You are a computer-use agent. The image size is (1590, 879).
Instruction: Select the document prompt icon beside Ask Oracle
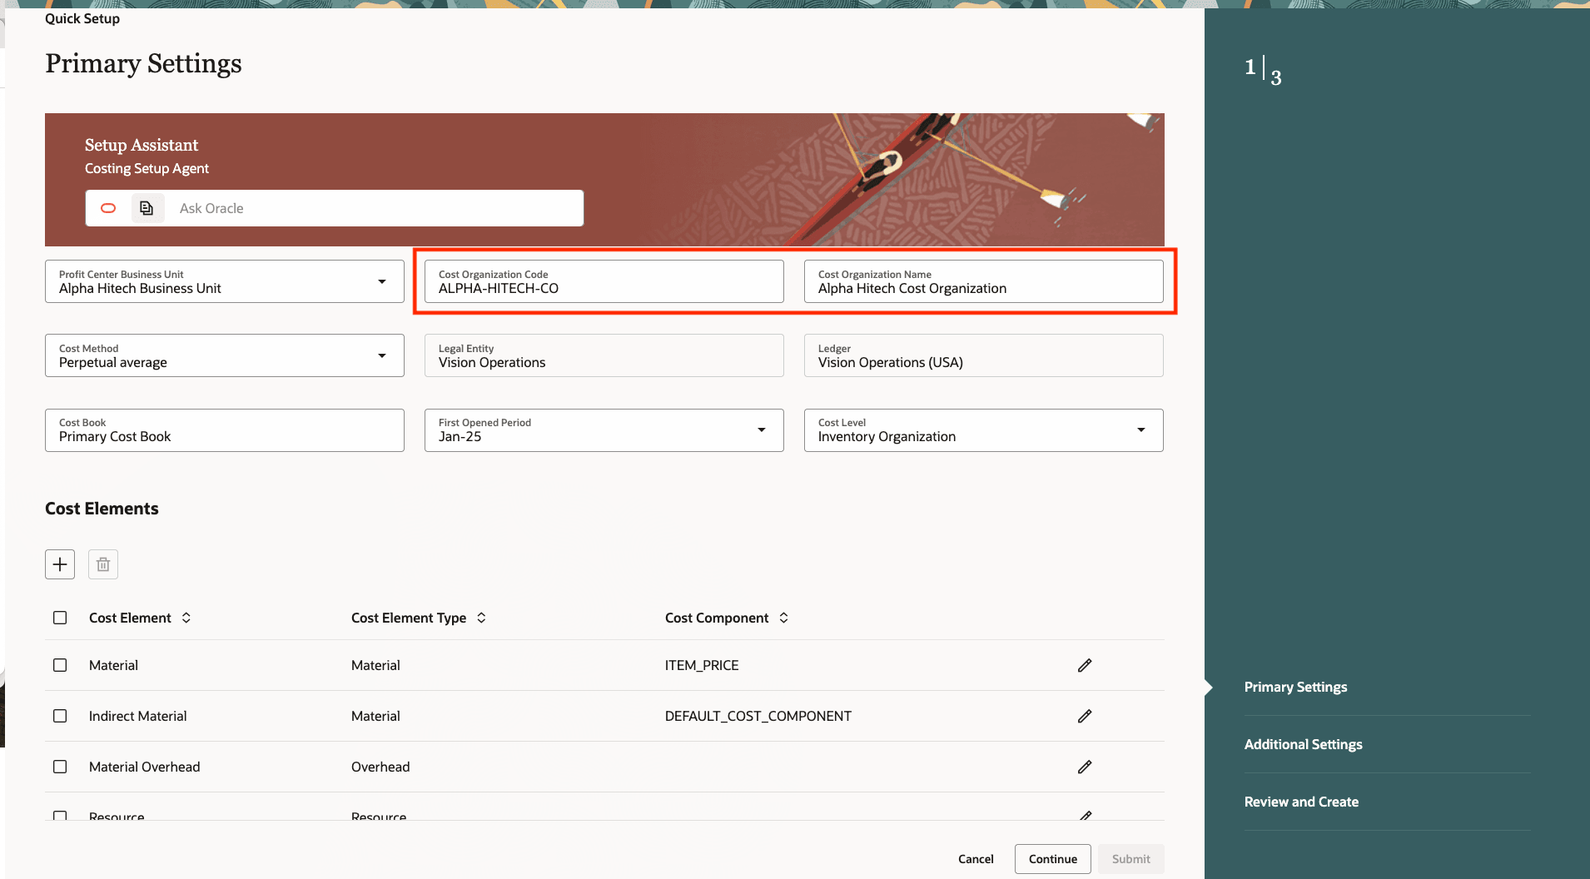pos(147,207)
